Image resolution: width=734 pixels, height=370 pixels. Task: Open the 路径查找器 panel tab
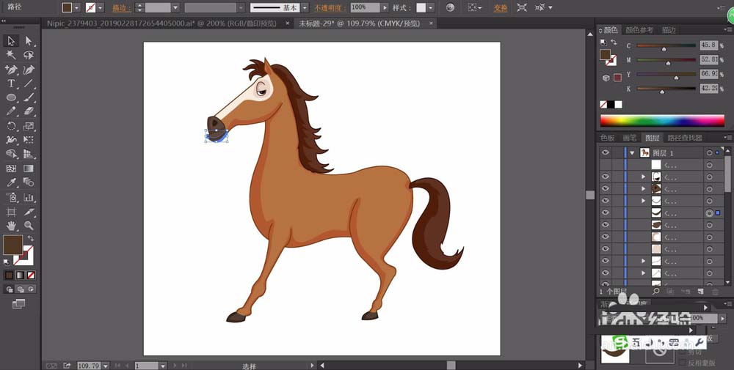click(x=685, y=138)
